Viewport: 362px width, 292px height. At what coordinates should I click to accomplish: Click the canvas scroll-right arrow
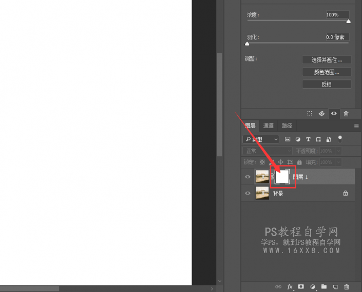coord(212,289)
